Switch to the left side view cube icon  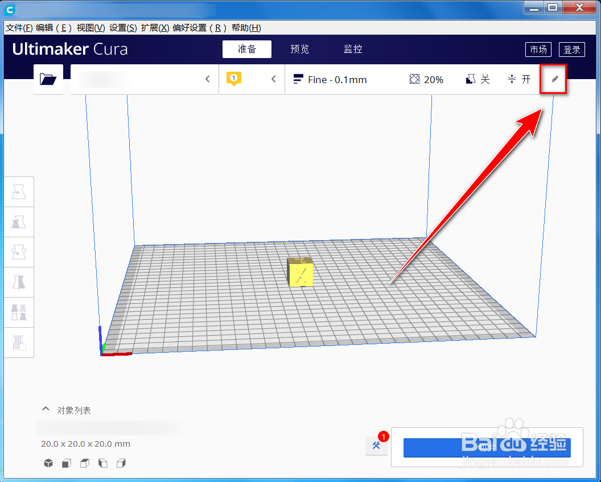click(102, 463)
